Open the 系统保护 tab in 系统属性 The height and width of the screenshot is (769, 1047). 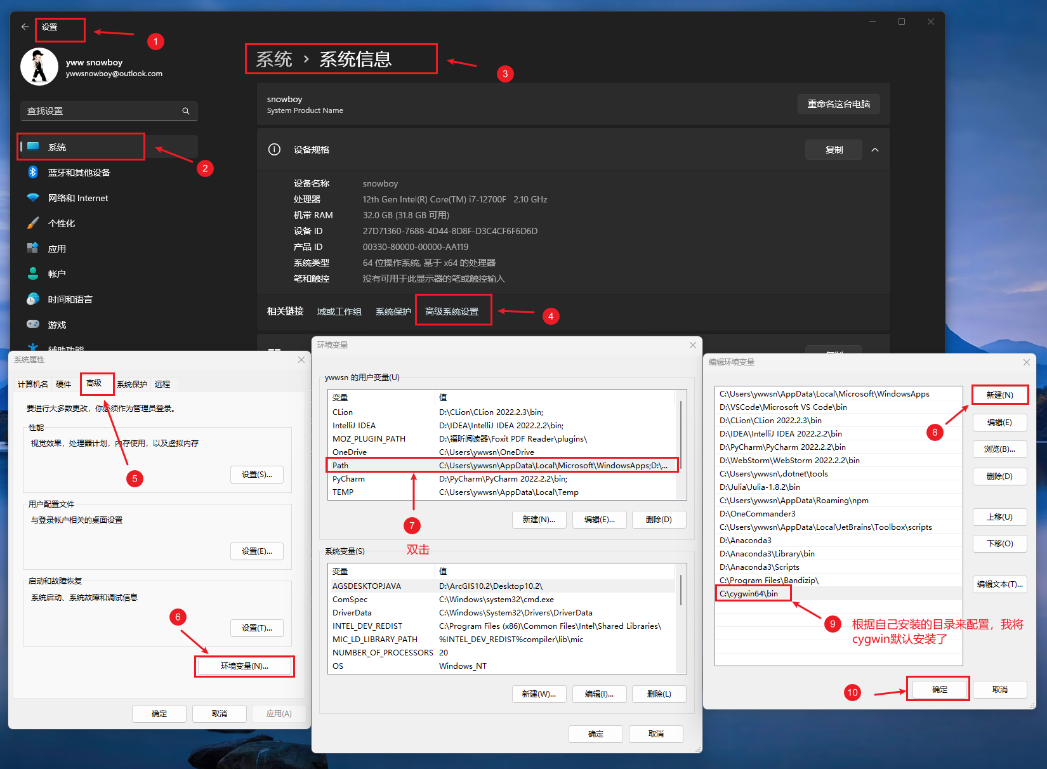point(132,384)
